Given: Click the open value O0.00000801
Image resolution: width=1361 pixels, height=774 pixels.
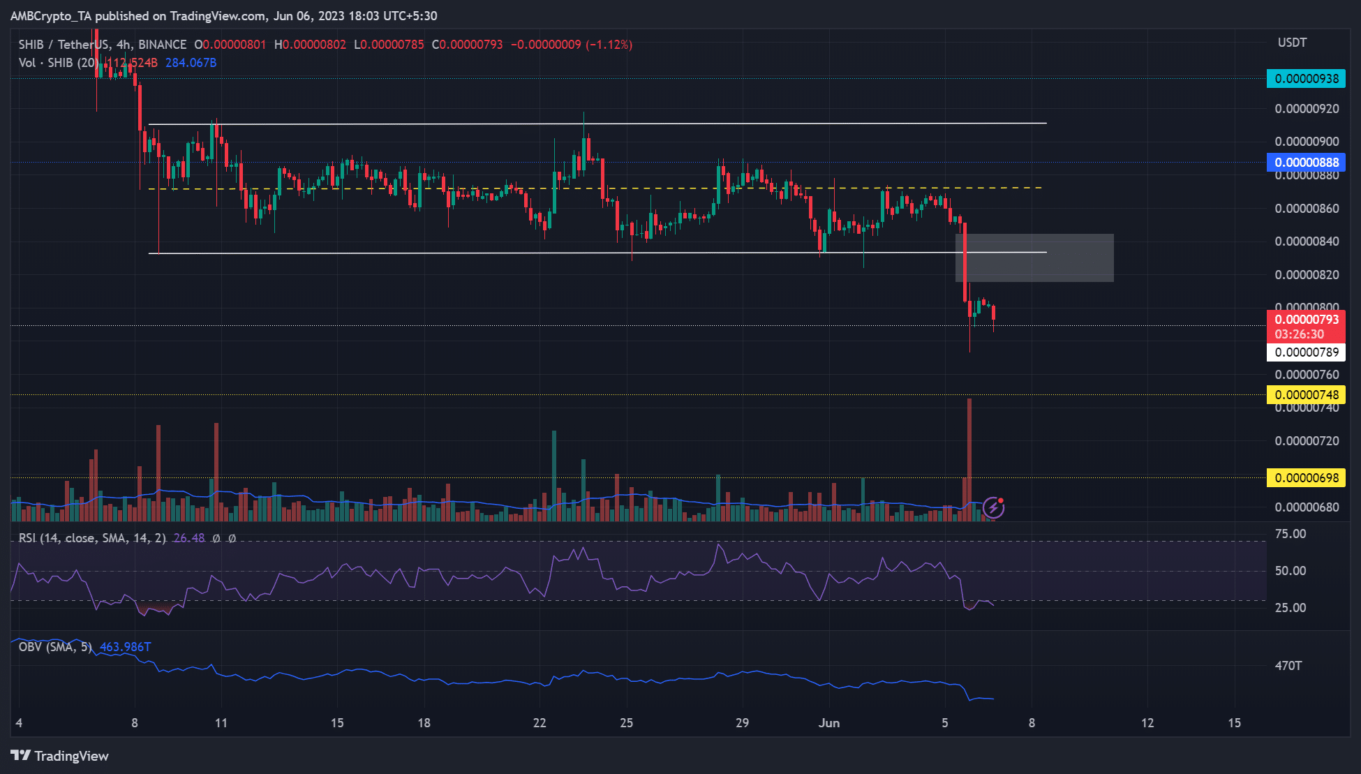Looking at the screenshot, I should [230, 45].
